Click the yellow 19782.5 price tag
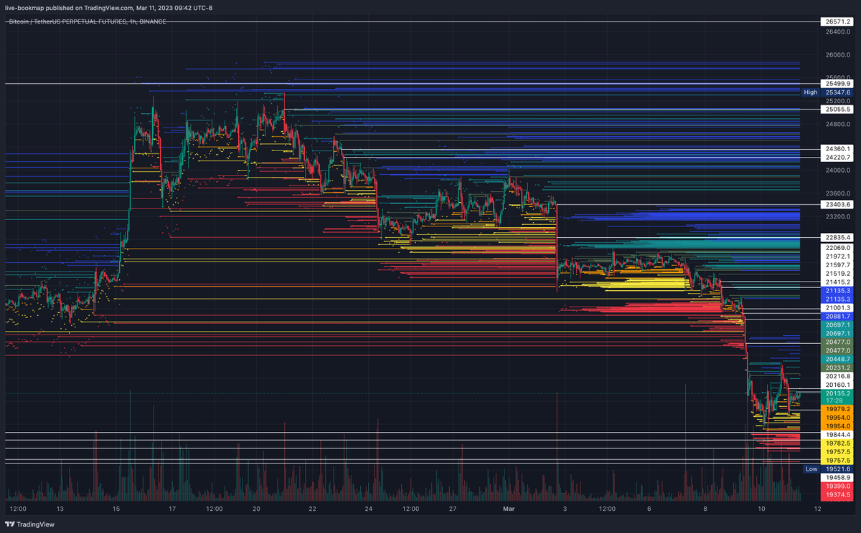This screenshot has height=533, width=861. click(x=838, y=443)
